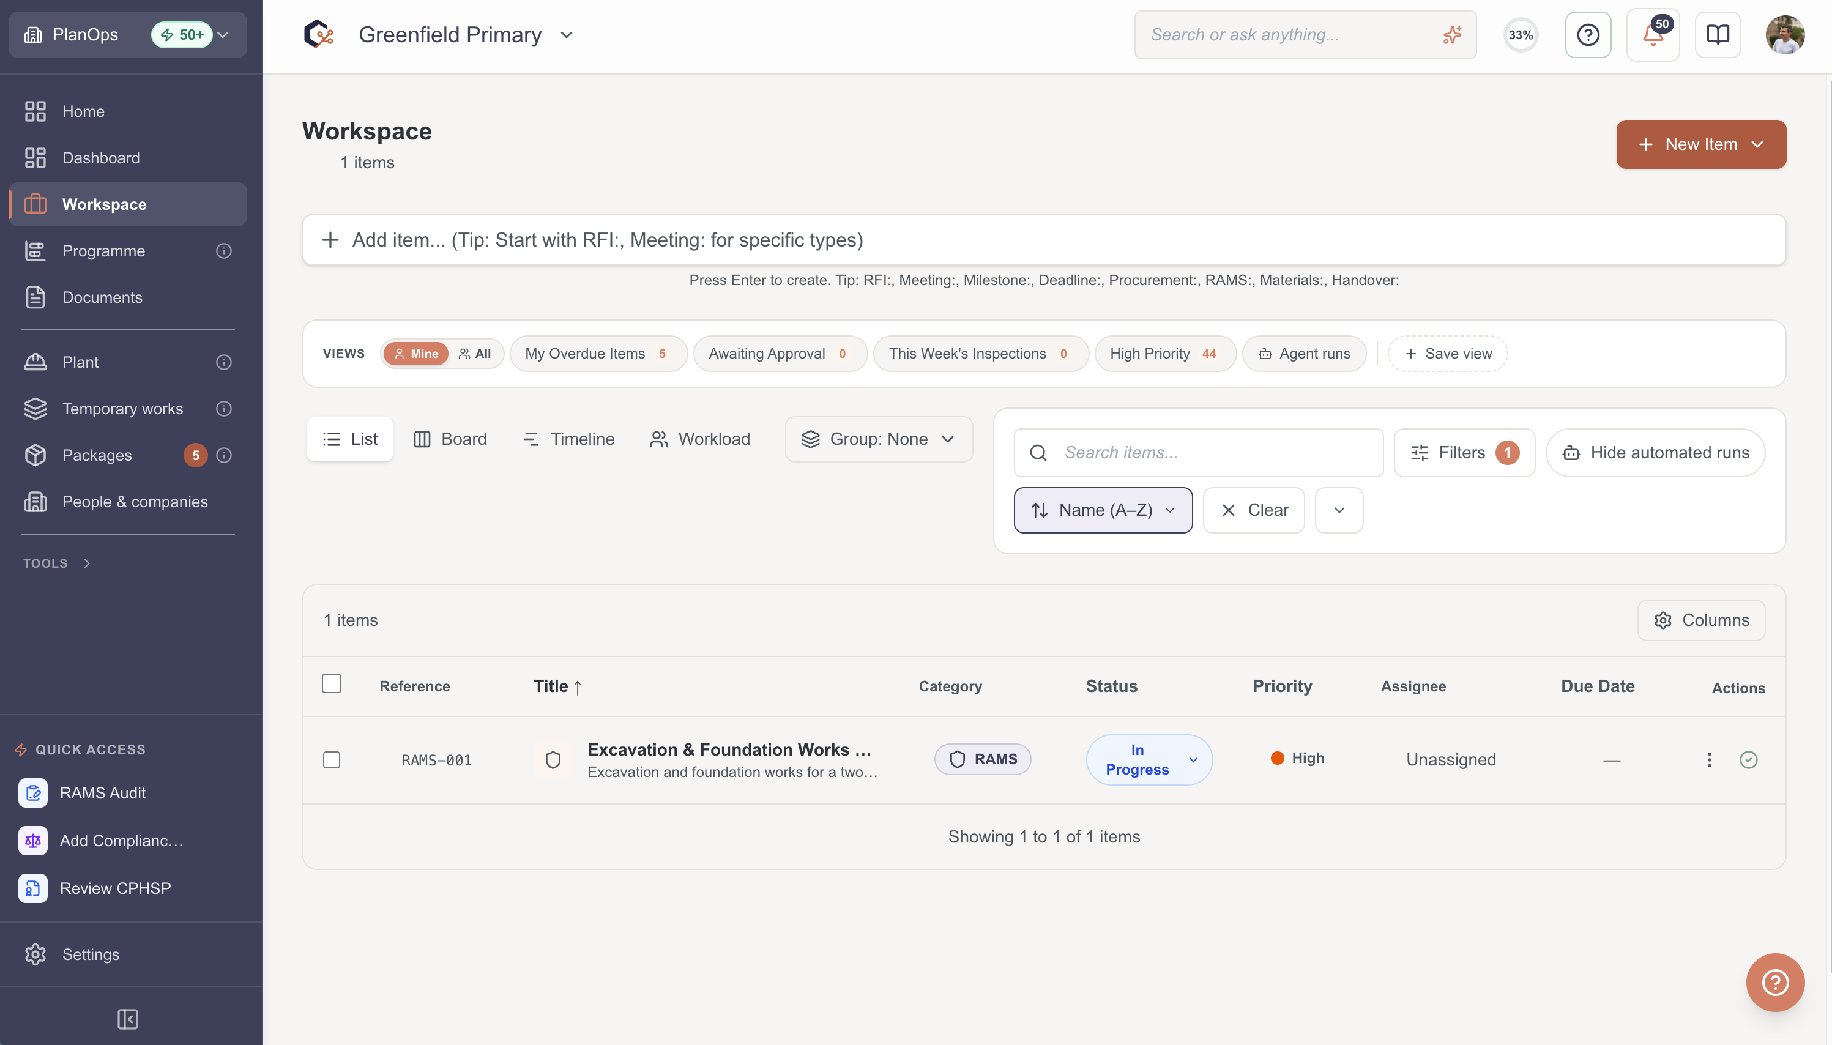Toggle the My Overdue Items view
This screenshot has height=1045, width=1832.
click(x=598, y=353)
